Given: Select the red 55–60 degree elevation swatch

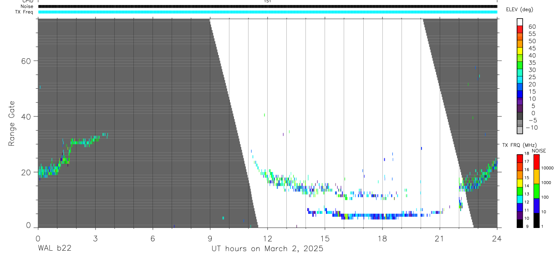Looking at the screenshot, I should pos(520,30).
